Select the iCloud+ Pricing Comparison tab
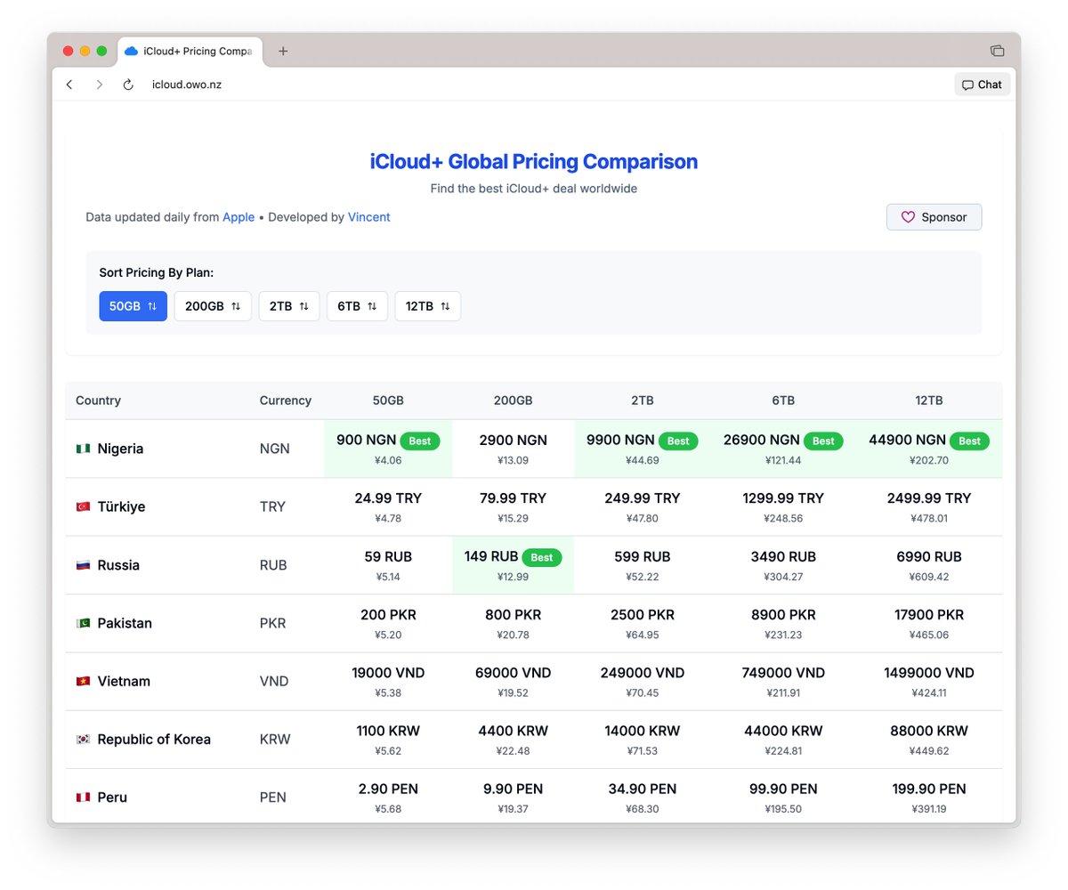This screenshot has width=1068, height=890. pos(190,51)
